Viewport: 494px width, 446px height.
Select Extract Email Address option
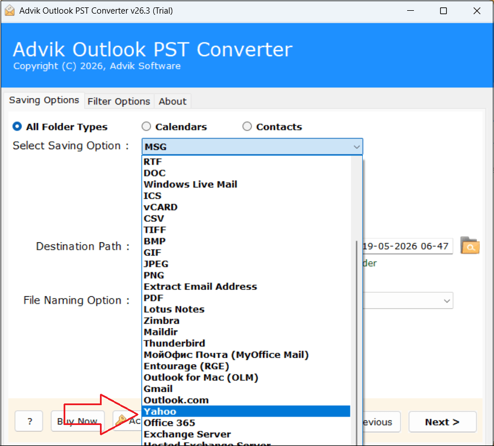[x=246, y=287]
